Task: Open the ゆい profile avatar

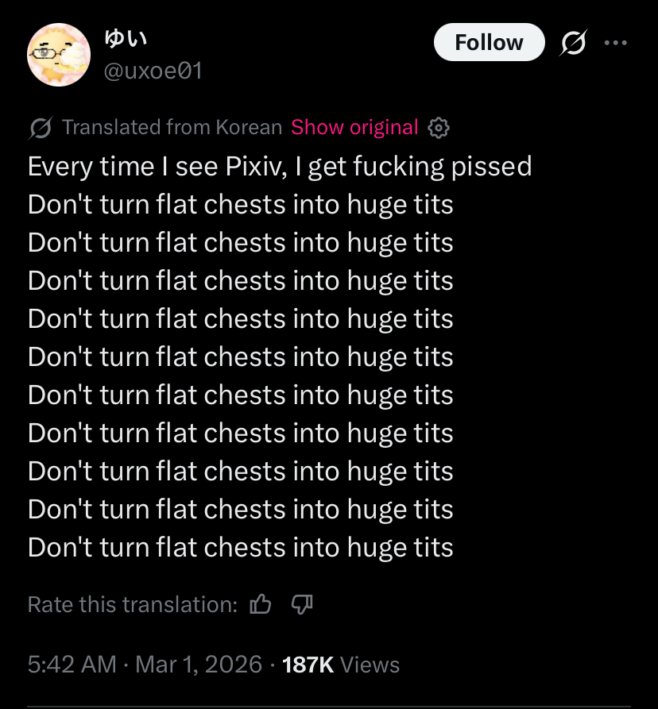Action: click(59, 55)
